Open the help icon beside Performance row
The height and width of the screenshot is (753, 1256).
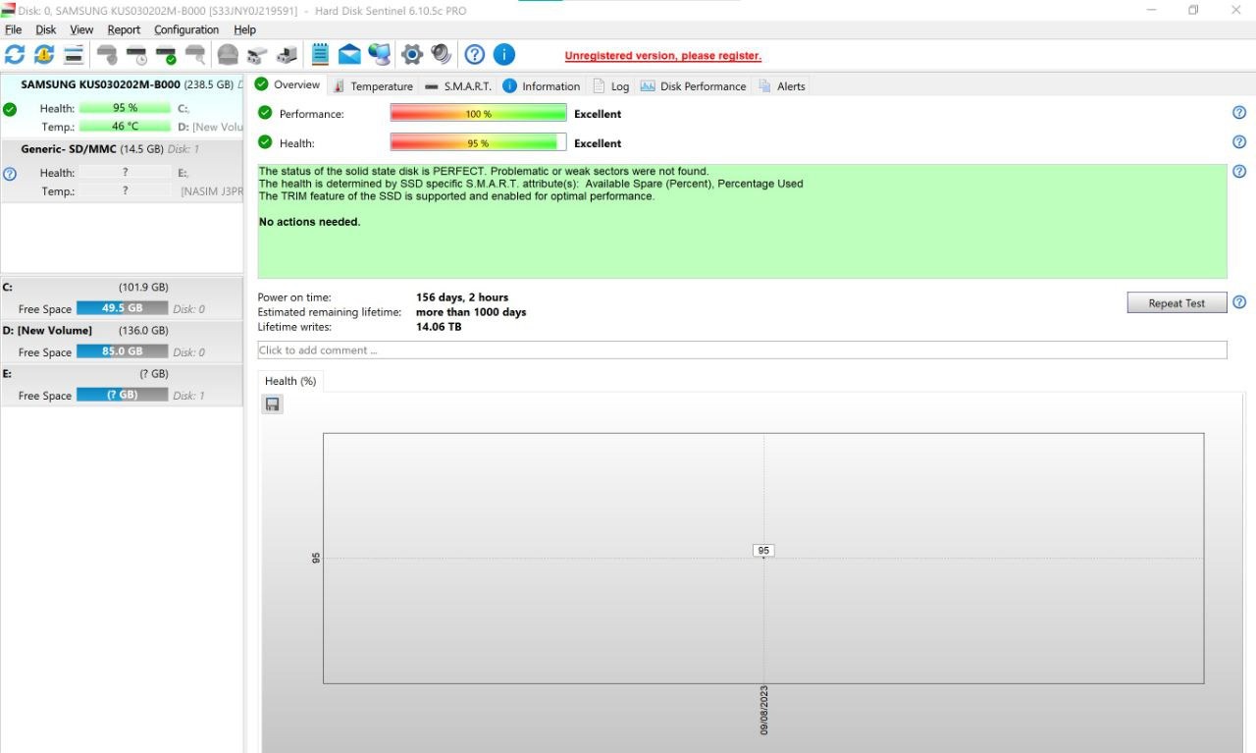[1239, 113]
